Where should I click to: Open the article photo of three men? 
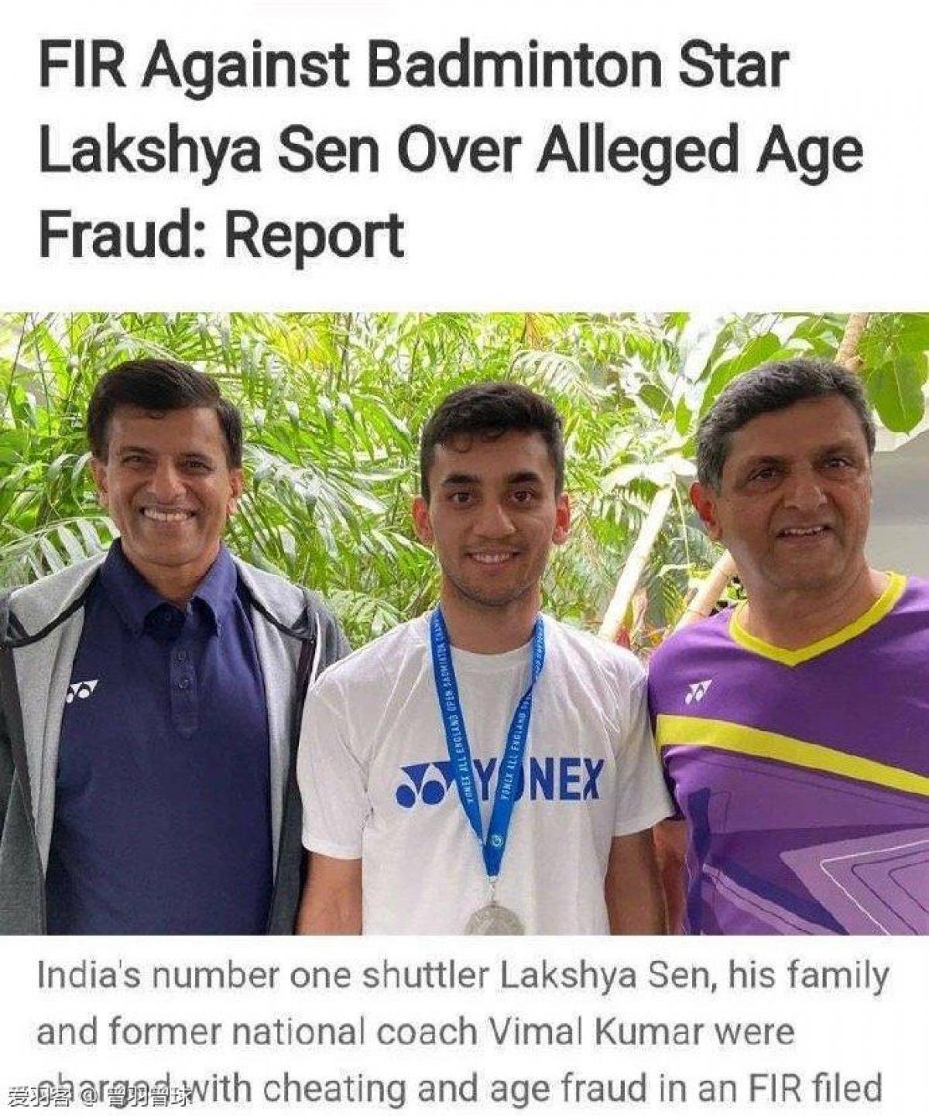pyautogui.click(x=464, y=623)
